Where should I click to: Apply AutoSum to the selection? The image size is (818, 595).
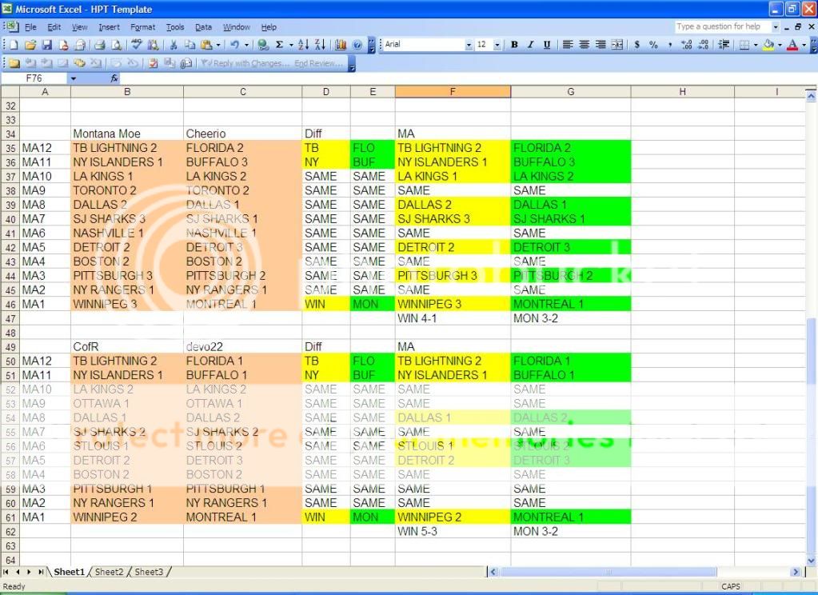280,45
